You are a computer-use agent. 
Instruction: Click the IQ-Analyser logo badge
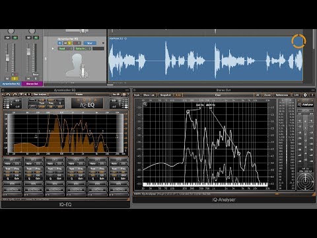click(x=306, y=104)
